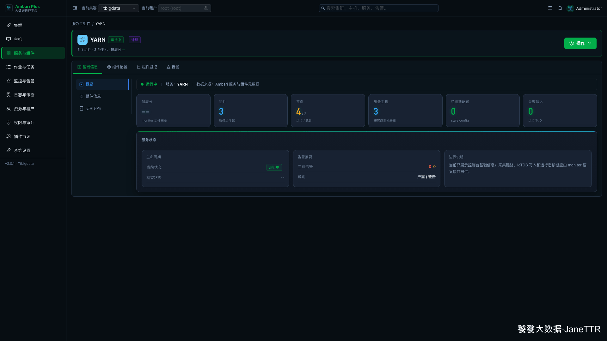Click the 组件信息 grid icon in the side list
Screen dimensions: 607x341
(81, 96)
